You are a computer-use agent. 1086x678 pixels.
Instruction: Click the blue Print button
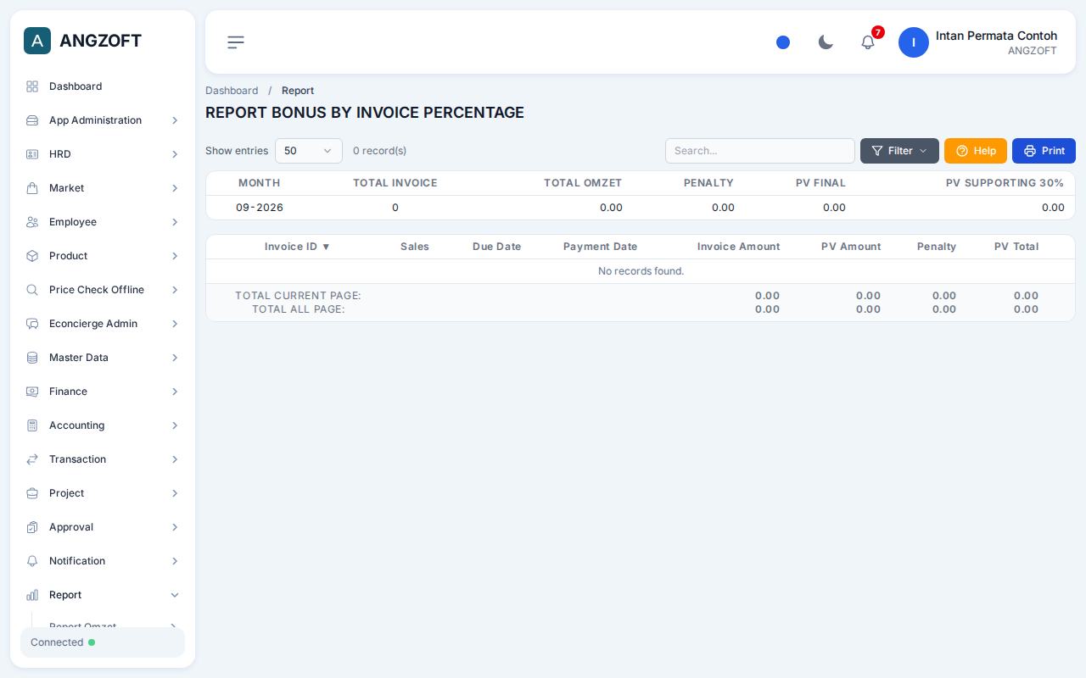[x=1044, y=151]
